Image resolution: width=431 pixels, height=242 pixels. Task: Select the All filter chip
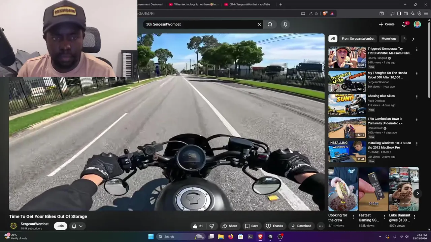click(x=333, y=39)
